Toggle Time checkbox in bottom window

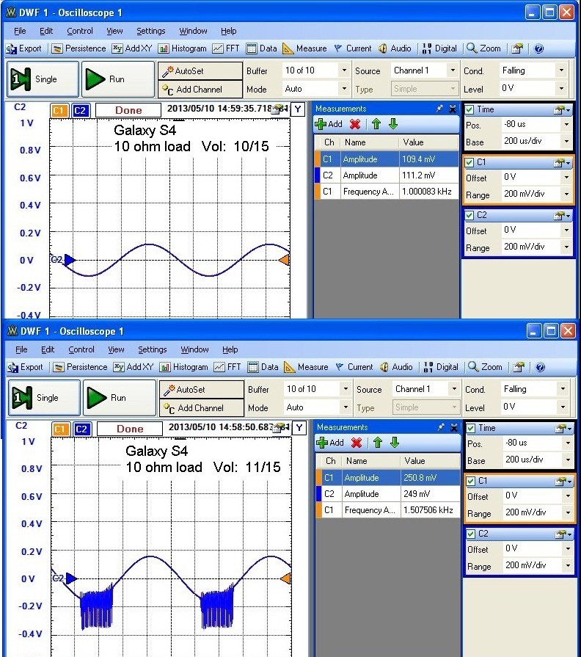click(x=472, y=428)
